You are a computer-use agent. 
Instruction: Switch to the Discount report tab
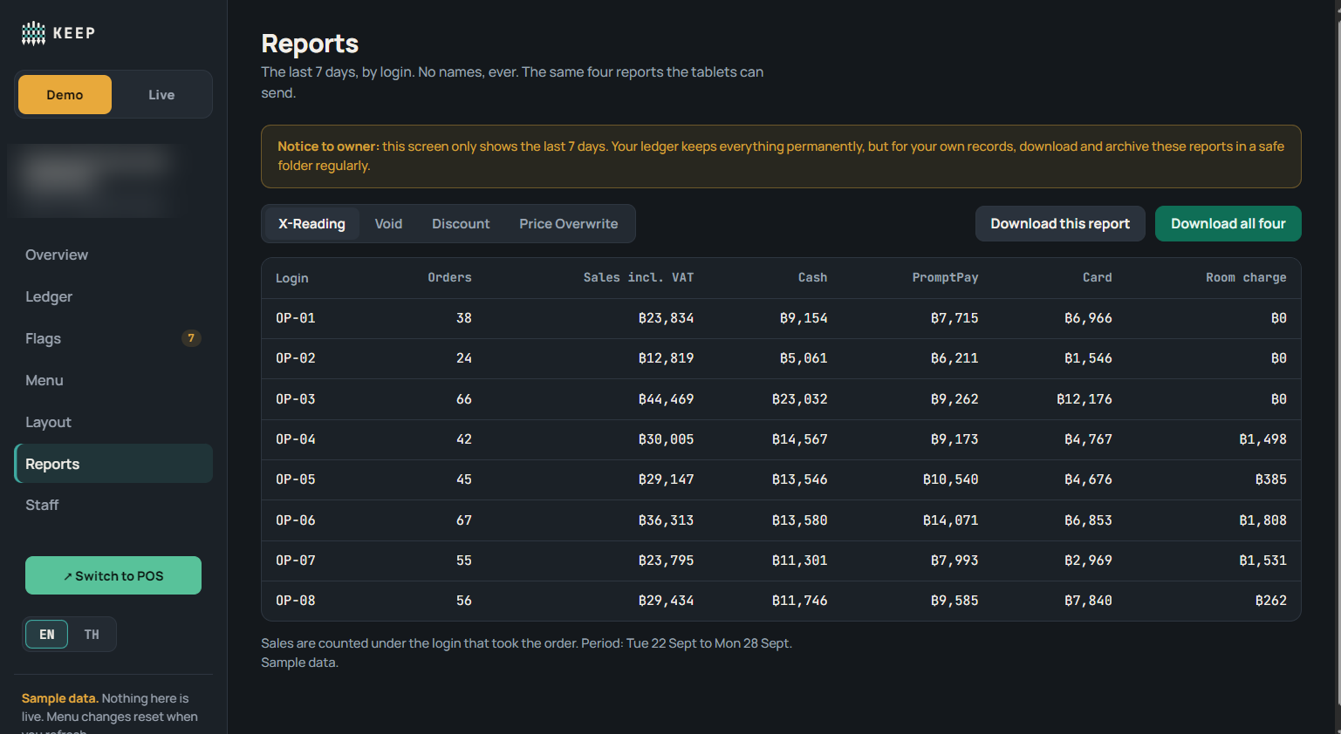[x=461, y=224]
